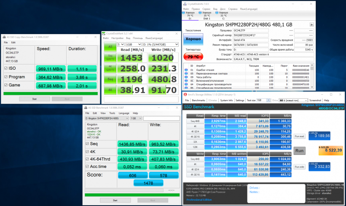Click Run read button in Anvil
The height and width of the screenshot is (206, 346).
299,136
